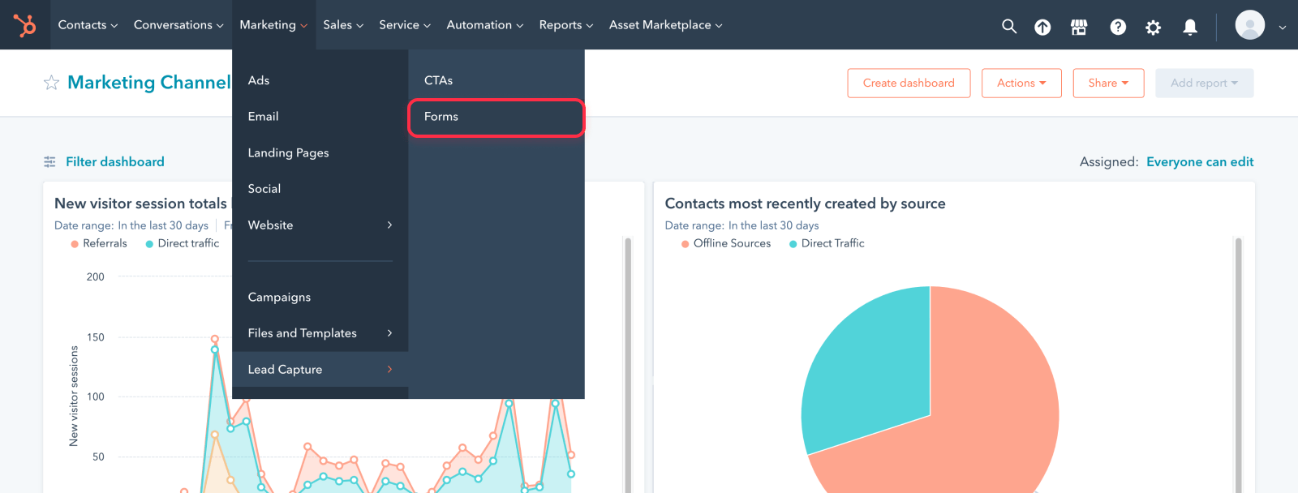Click the Create dashboard button
This screenshot has width=1298, height=493.
click(x=909, y=83)
